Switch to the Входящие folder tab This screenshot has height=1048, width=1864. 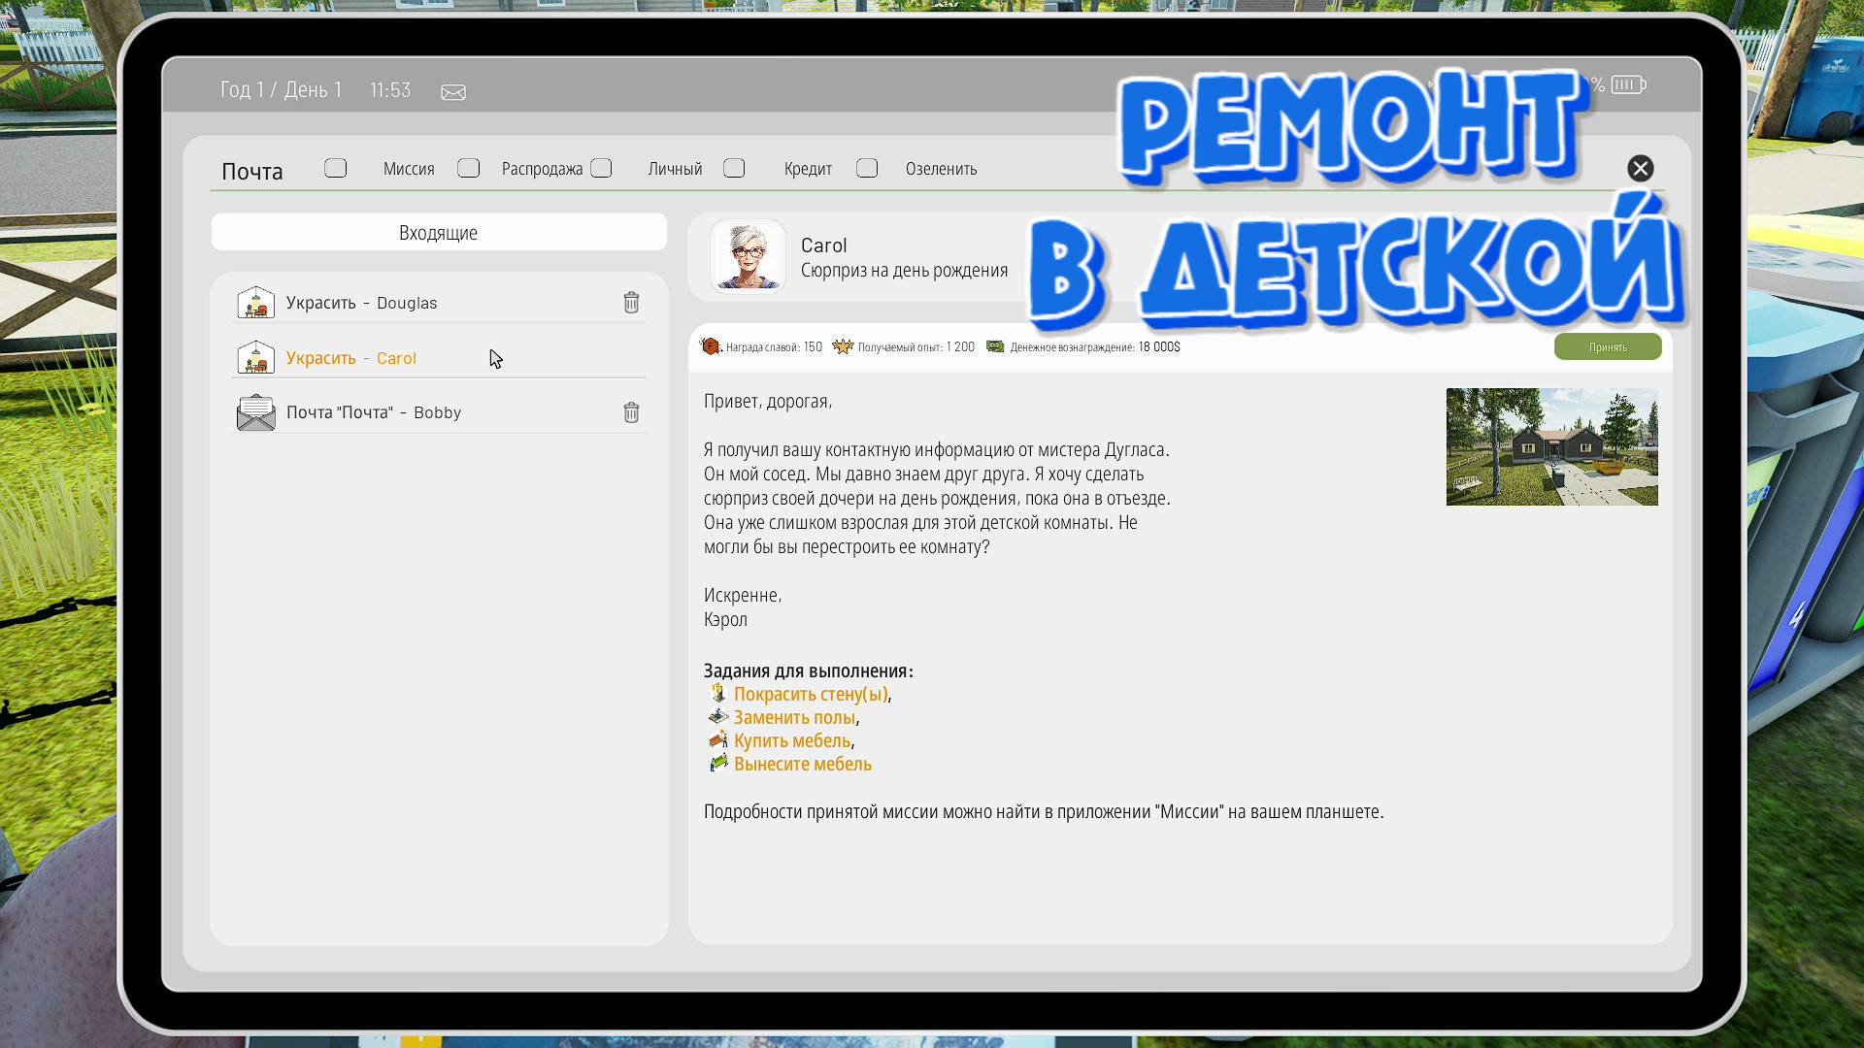pyautogui.click(x=439, y=232)
